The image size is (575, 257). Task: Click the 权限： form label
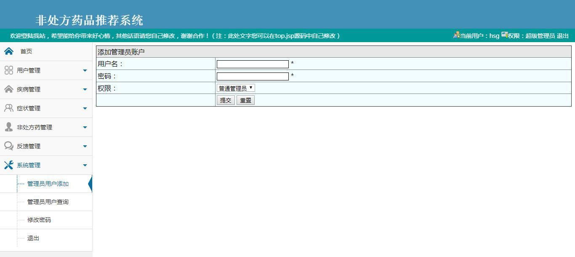point(107,88)
